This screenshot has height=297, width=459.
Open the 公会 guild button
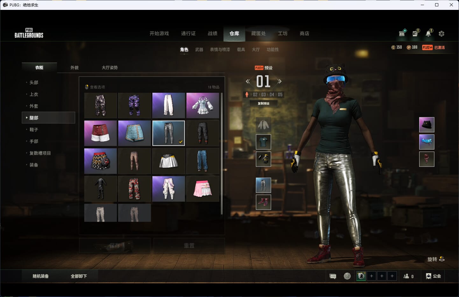[434, 276]
